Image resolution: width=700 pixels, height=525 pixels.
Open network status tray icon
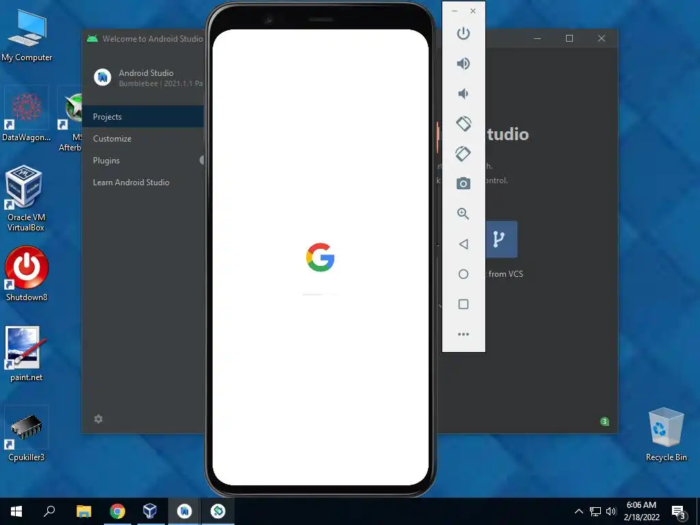click(x=595, y=511)
